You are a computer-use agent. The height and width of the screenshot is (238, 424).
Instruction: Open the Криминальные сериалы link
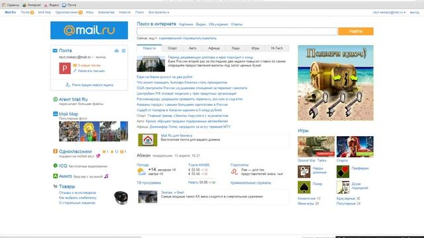(250, 183)
